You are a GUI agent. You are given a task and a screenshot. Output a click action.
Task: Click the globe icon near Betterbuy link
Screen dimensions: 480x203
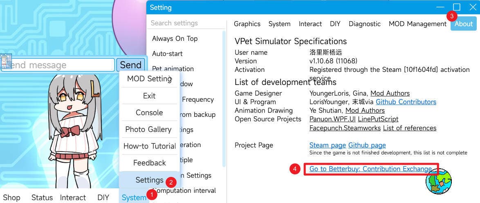[438, 181]
